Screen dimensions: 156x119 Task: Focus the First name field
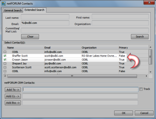point(120,17)
